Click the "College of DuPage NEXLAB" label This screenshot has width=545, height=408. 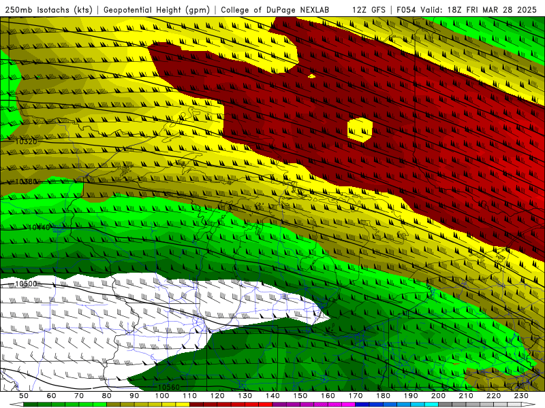275,10
